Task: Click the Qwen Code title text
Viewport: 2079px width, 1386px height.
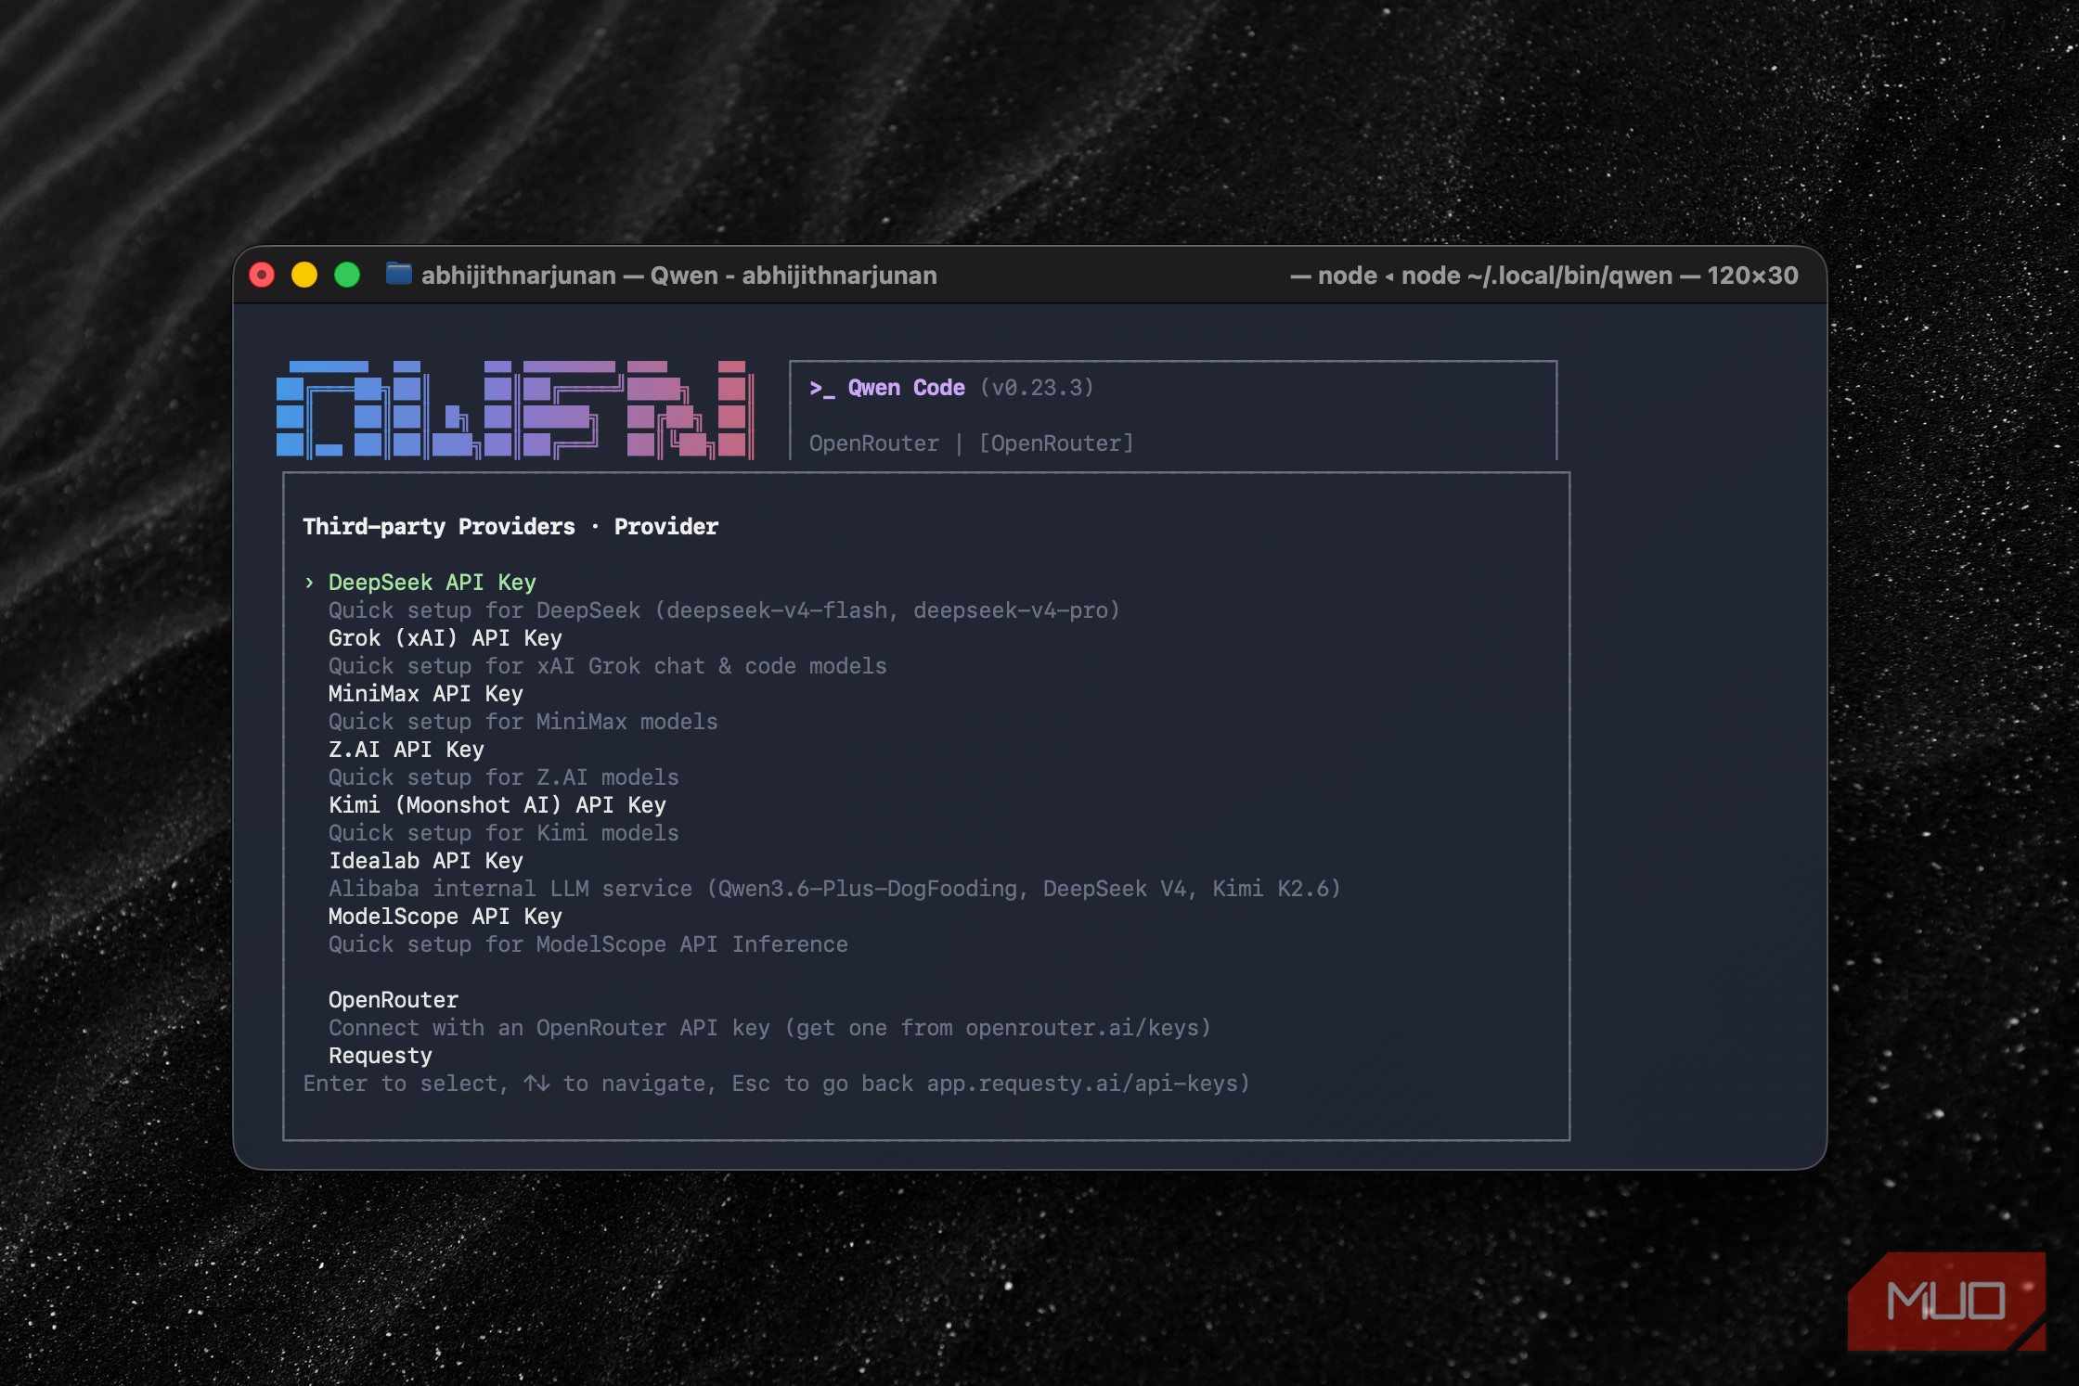Action: [x=906, y=388]
